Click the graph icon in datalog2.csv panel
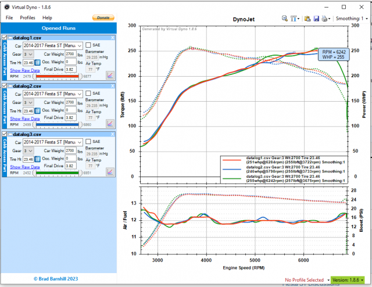Viewport: 372px width, 287px height. tap(110, 123)
